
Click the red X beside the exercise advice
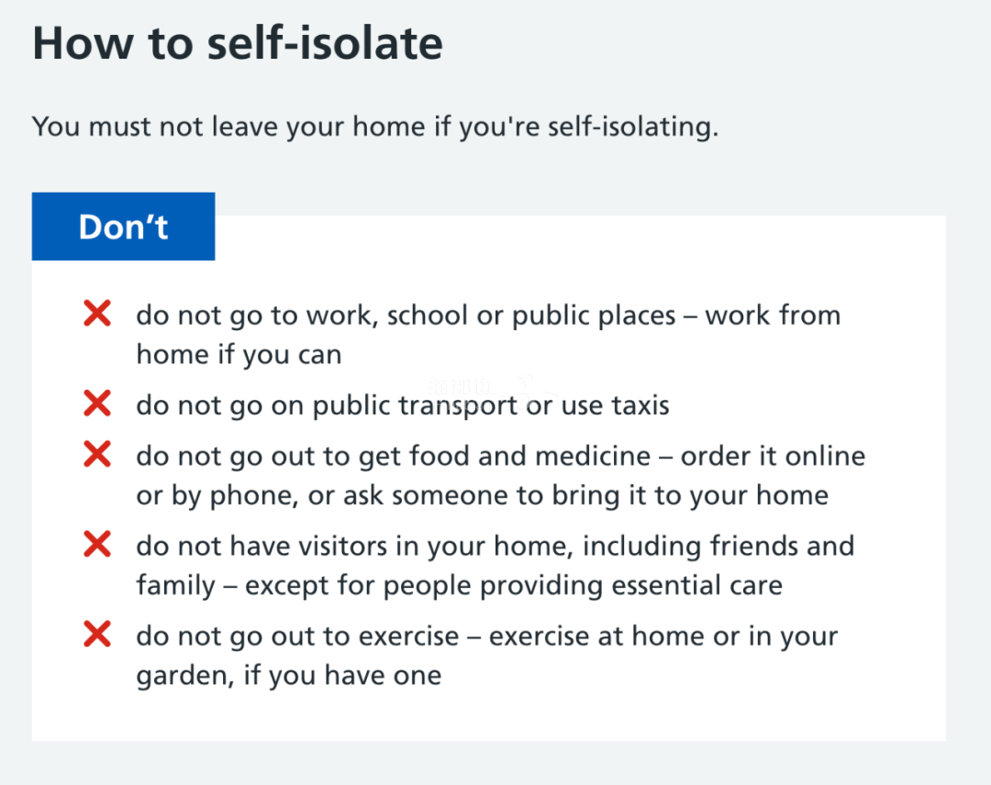(x=97, y=634)
